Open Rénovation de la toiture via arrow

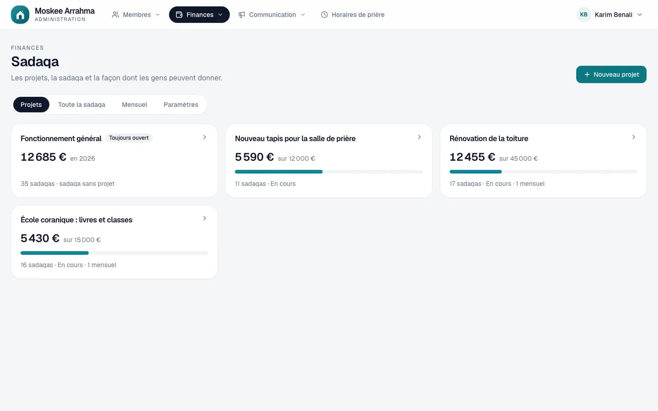(634, 137)
